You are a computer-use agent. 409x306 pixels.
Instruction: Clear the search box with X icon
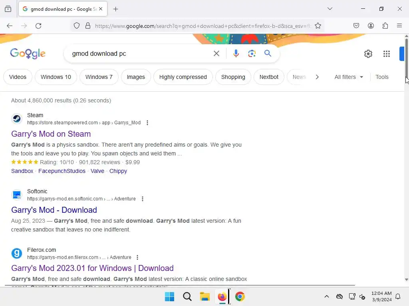click(216, 54)
